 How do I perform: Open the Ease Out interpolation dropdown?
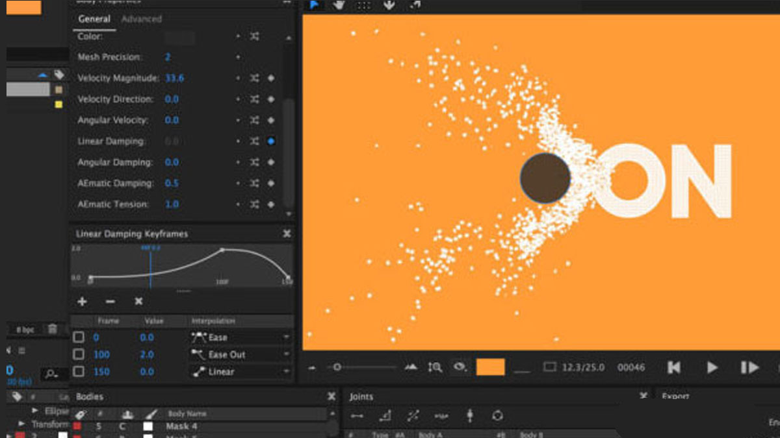coord(240,355)
